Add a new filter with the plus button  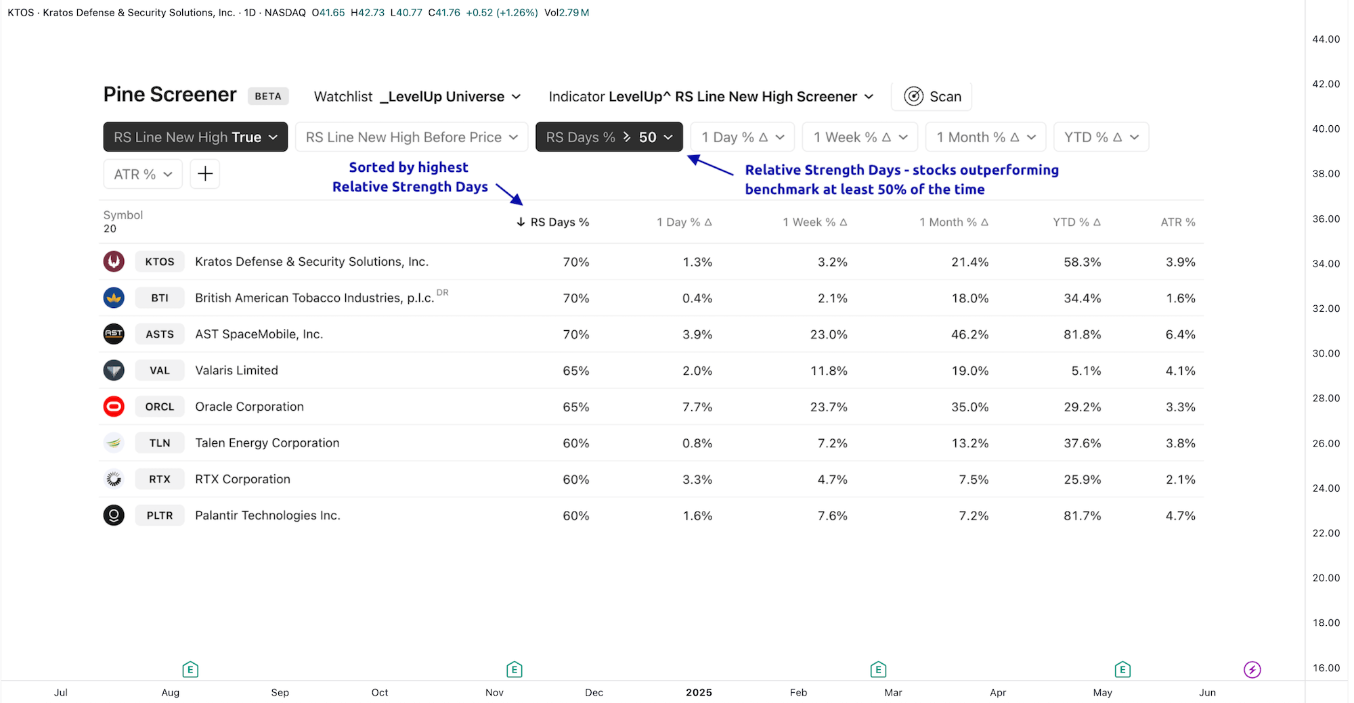204,174
